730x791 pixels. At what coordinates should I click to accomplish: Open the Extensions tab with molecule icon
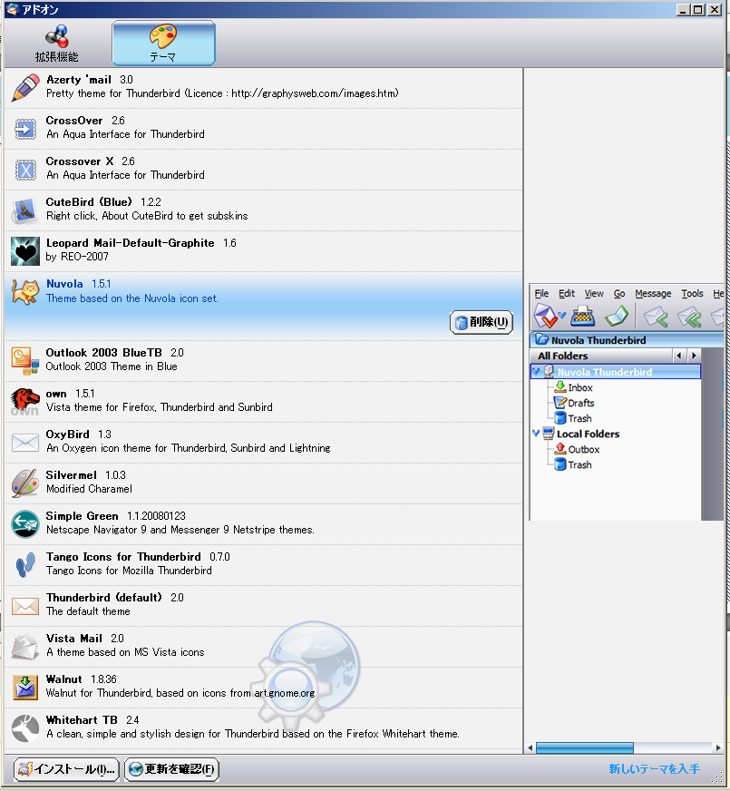pyautogui.click(x=56, y=44)
